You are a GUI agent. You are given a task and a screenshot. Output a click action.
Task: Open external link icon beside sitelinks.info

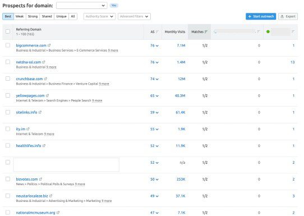(40, 112)
